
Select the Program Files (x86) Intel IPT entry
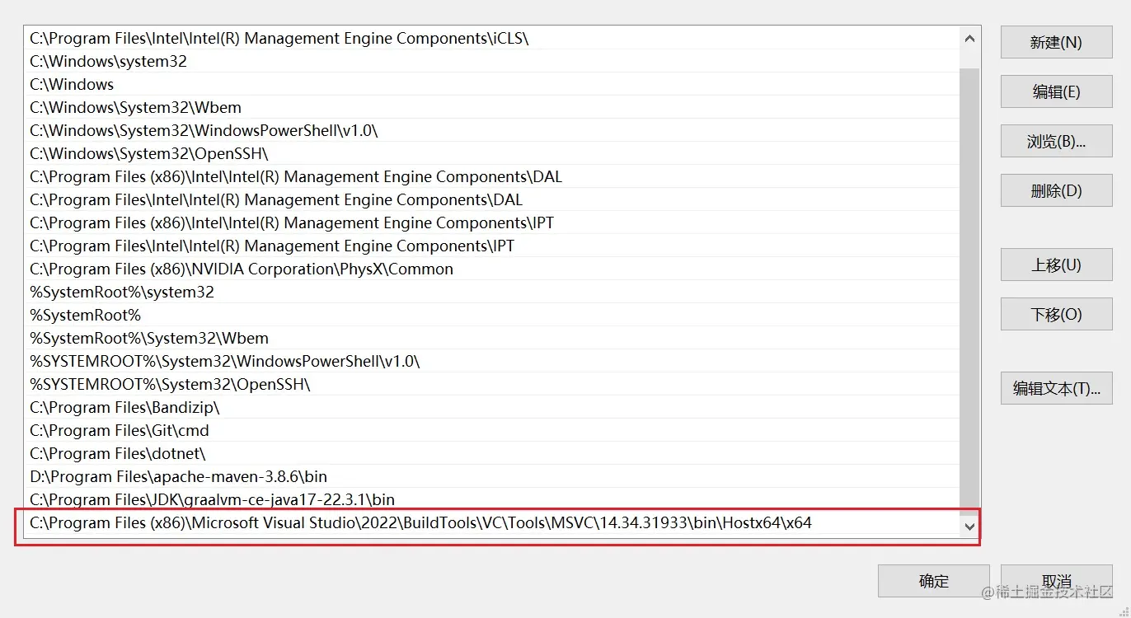pos(492,222)
